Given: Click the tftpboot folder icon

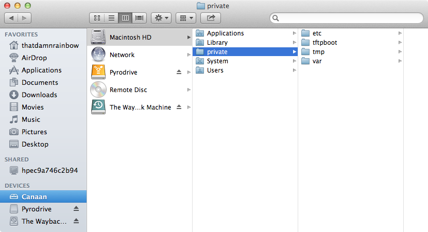Looking at the screenshot, I should click(x=305, y=43).
